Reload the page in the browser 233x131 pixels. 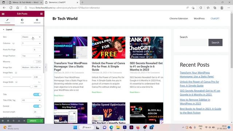pyautogui.click(x=11, y=8)
